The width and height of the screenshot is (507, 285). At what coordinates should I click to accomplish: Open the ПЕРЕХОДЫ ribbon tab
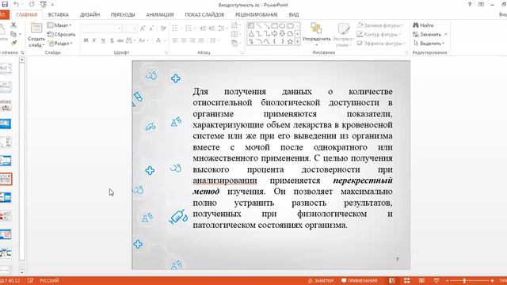(123, 14)
